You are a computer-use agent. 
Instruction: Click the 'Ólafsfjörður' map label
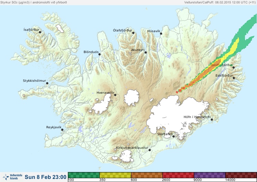[x=123, y=30]
